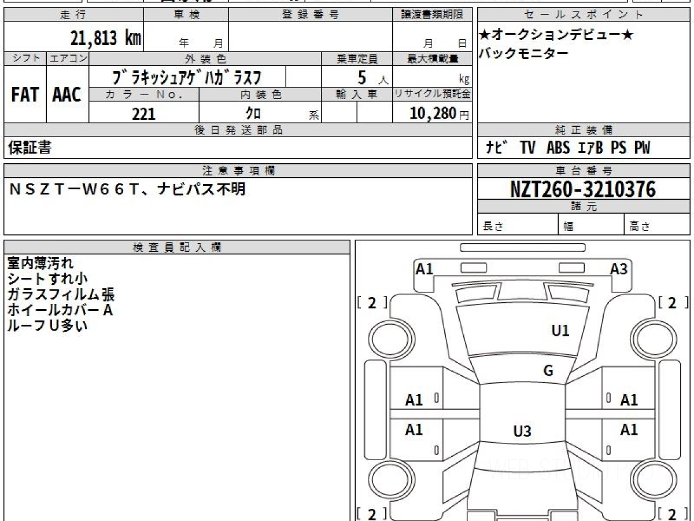Click the chassis number NZT260-3210376

(583, 189)
